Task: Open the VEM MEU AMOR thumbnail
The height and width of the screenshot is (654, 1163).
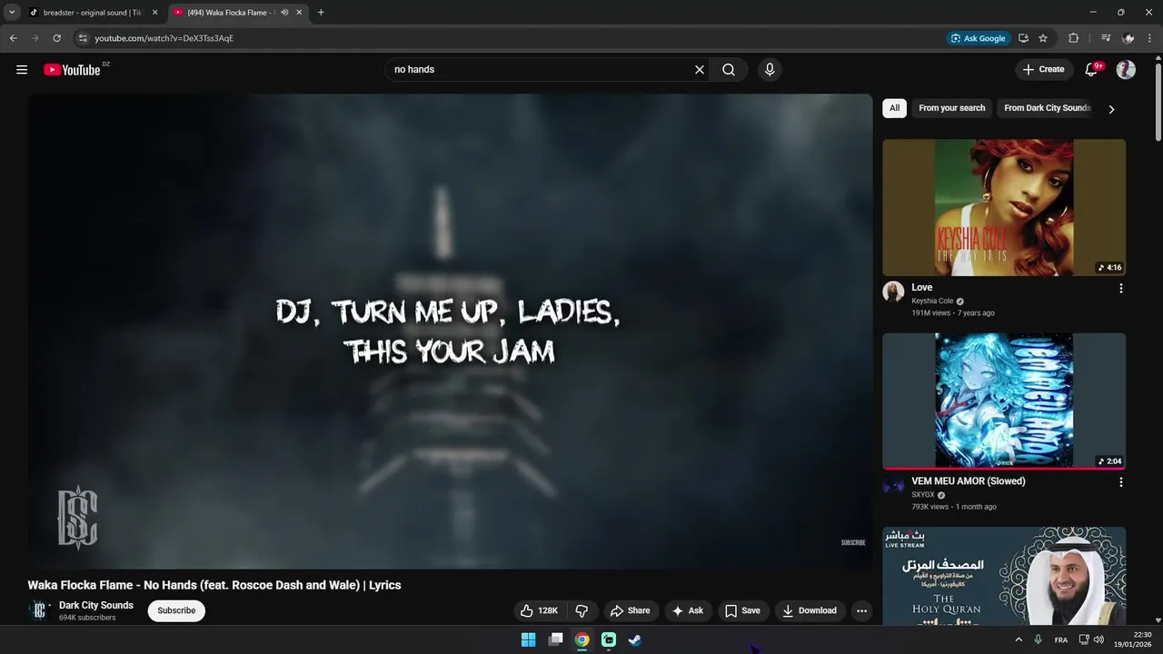Action: 1004,401
